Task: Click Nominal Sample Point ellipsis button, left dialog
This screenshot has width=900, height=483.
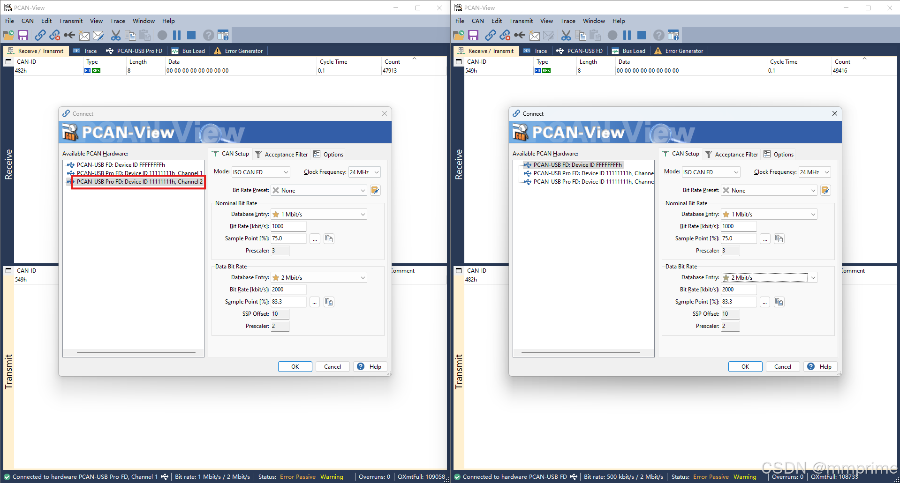Action: coord(315,239)
